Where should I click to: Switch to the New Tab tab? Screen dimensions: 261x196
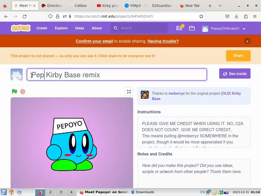[x=191, y=6]
